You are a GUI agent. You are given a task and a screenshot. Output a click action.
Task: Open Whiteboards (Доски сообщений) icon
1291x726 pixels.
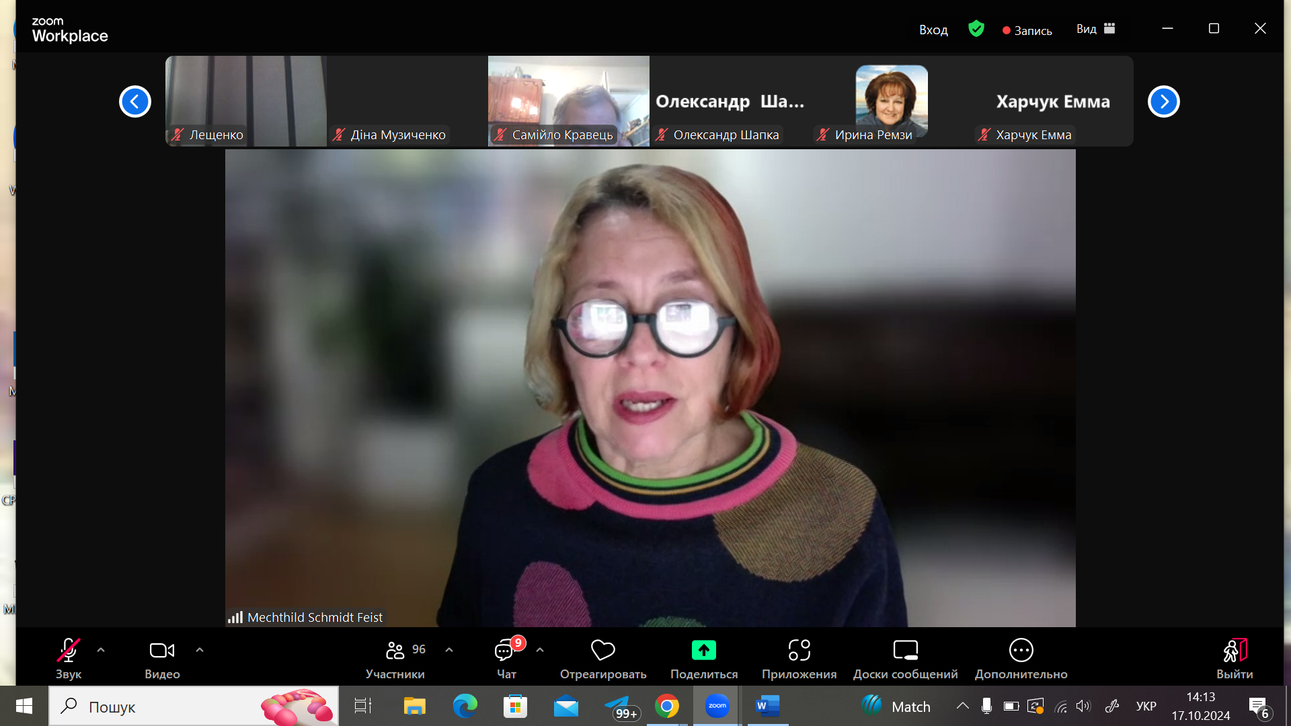[x=905, y=651]
